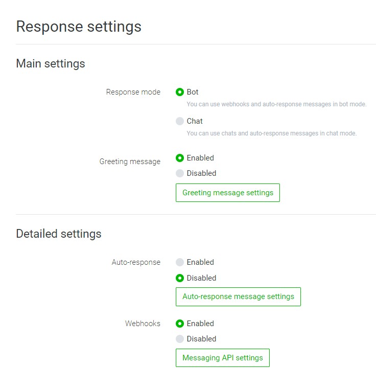This screenshot has width=376, height=389.
Task: Click the Response mode field label
Action: point(133,93)
